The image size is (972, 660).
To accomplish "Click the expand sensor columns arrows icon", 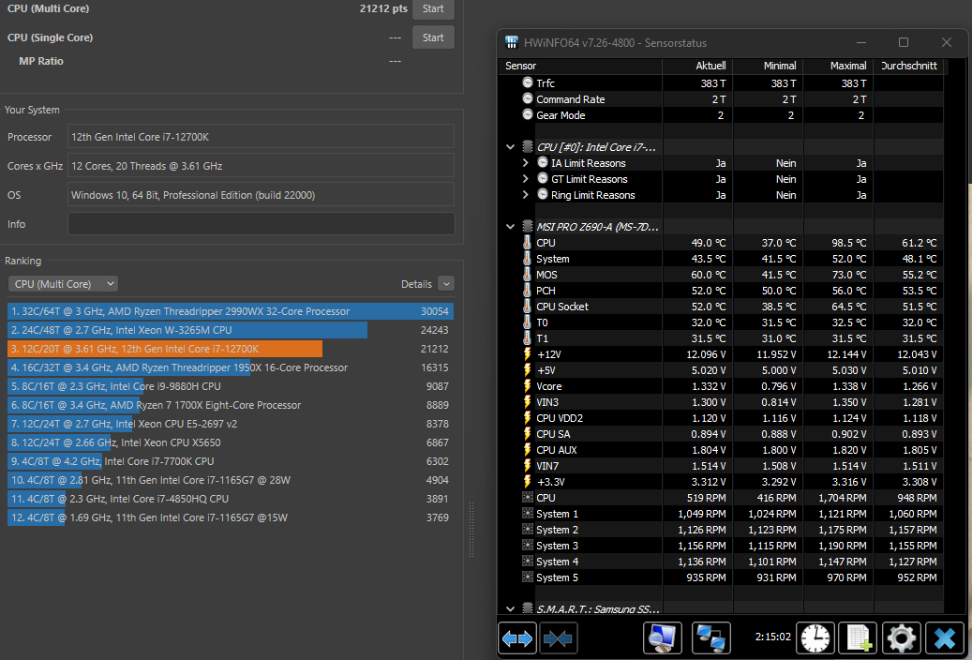I will point(517,637).
